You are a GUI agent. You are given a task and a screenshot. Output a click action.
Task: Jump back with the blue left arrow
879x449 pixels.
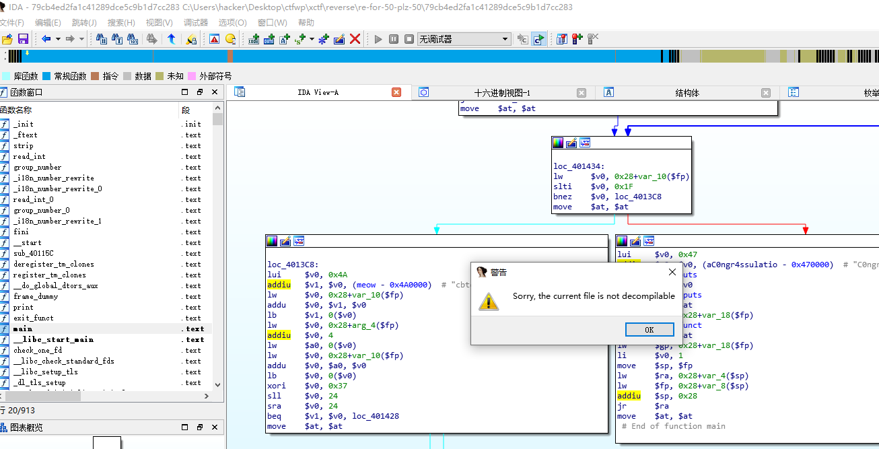[x=46, y=39]
